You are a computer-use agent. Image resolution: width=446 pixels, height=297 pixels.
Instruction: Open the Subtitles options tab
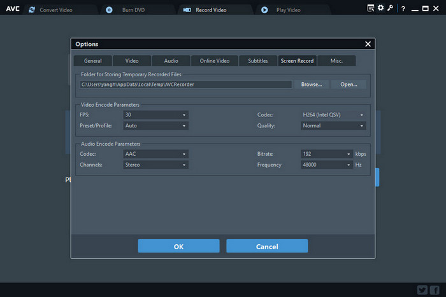pos(257,61)
